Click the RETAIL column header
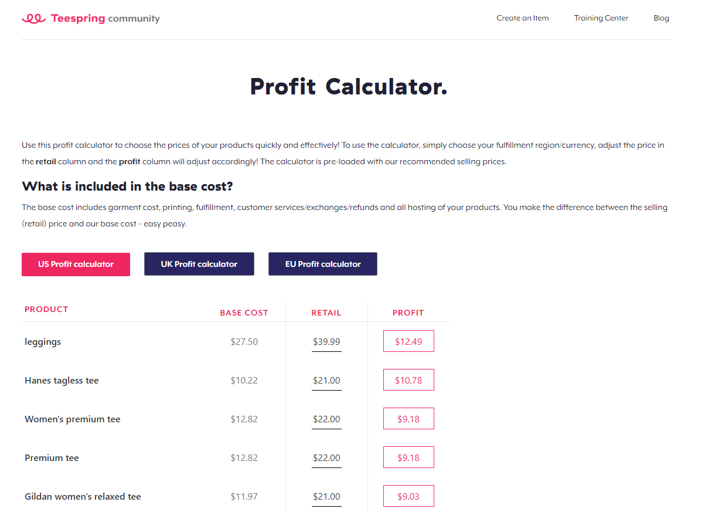Viewport: 705px width, 512px height. coord(326,313)
